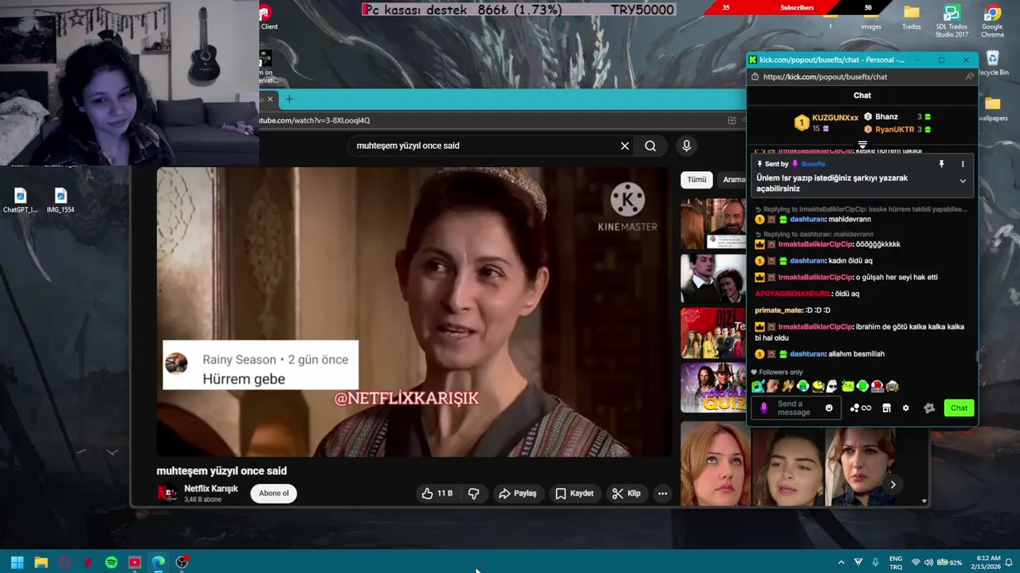Open a new browser tab with the plus
The image size is (1020, 573).
coord(289,99)
